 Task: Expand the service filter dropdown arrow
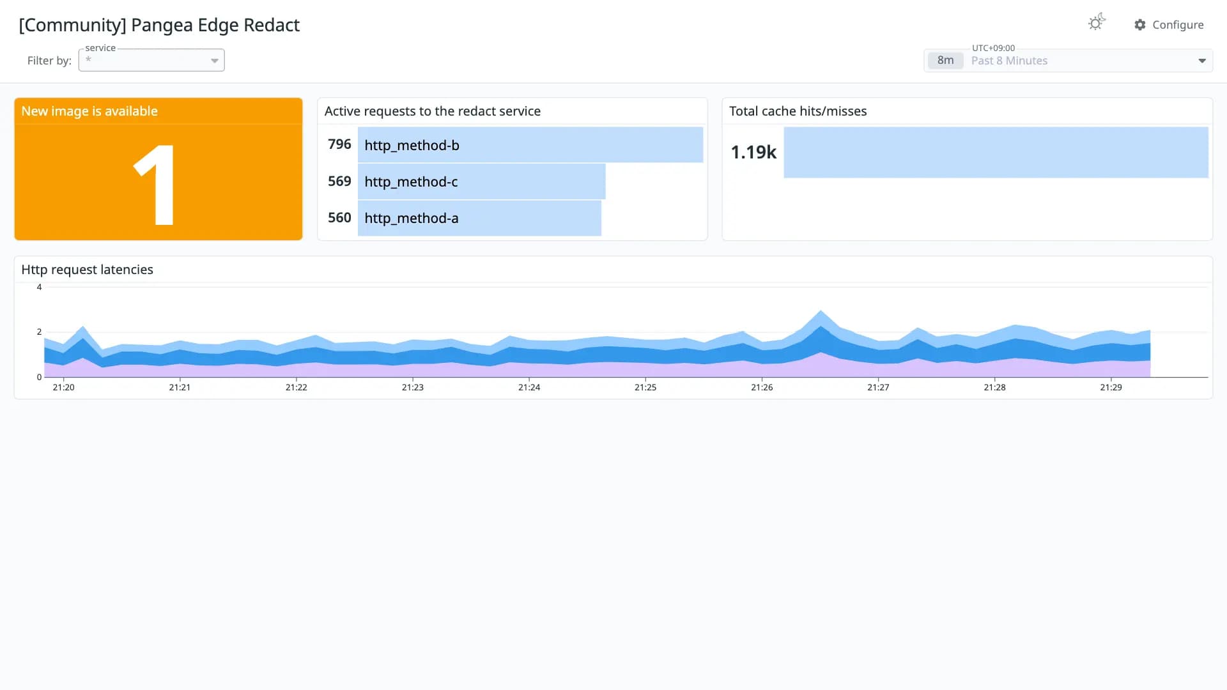[x=215, y=61]
